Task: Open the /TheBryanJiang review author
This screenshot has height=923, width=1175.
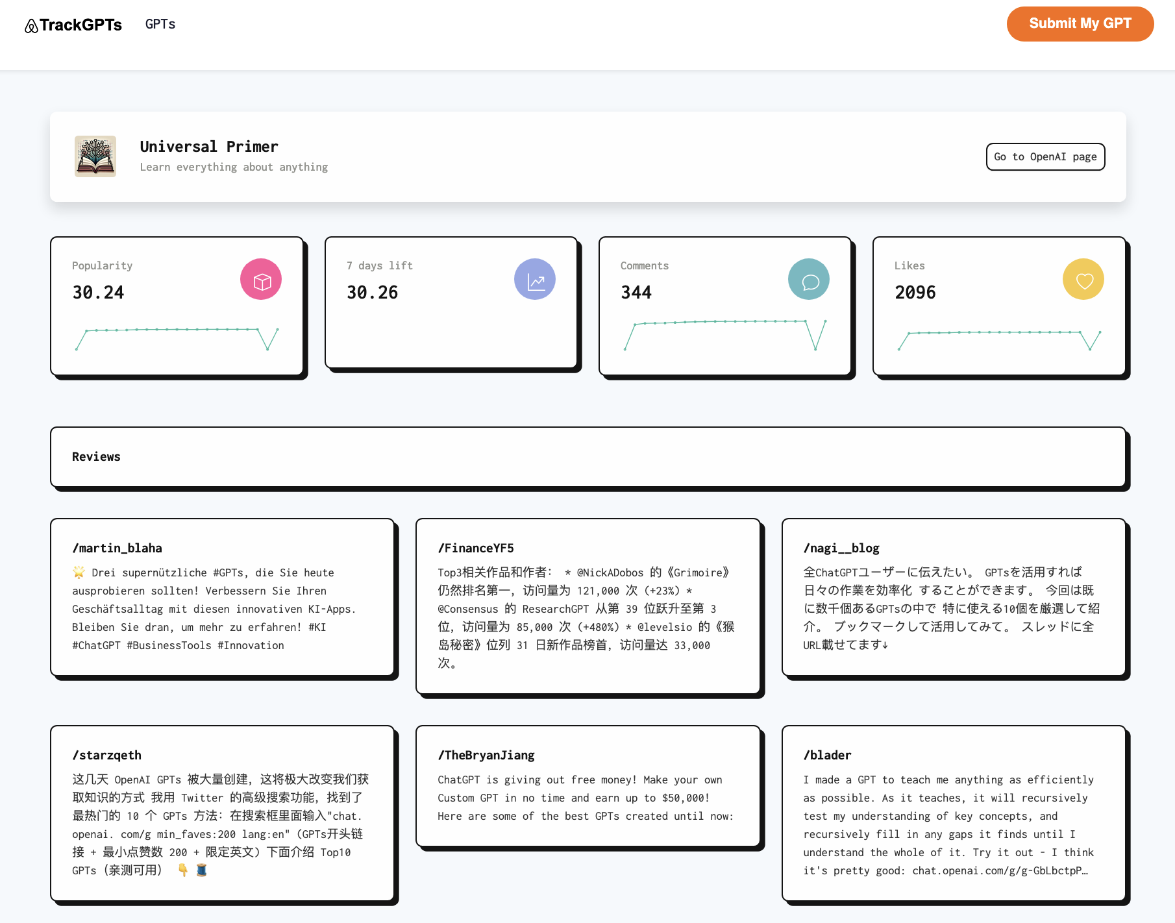Action: [x=486, y=755]
